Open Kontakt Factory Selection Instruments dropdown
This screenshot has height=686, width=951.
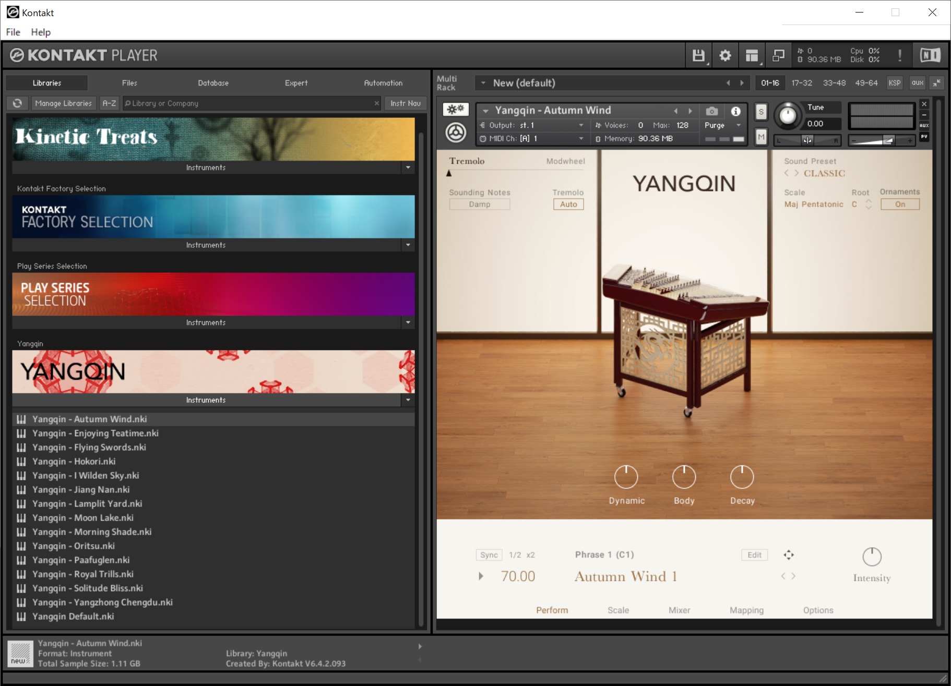[408, 245]
